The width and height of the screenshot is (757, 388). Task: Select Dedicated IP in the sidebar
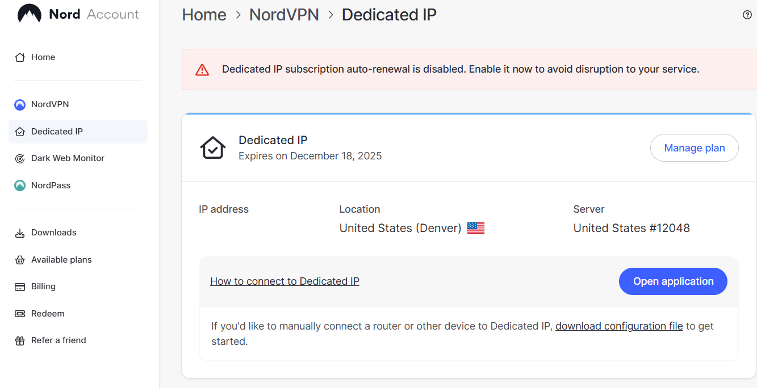[x=57, y=131]
